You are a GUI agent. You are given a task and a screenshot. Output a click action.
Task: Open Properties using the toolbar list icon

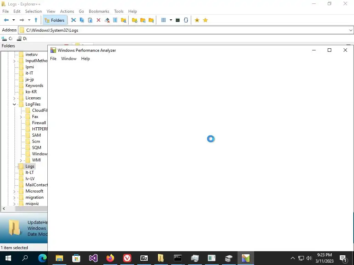pos(115,20)
